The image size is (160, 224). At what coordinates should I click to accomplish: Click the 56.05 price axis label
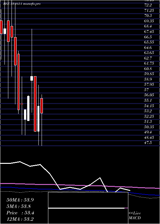click(x=149, y=95)
